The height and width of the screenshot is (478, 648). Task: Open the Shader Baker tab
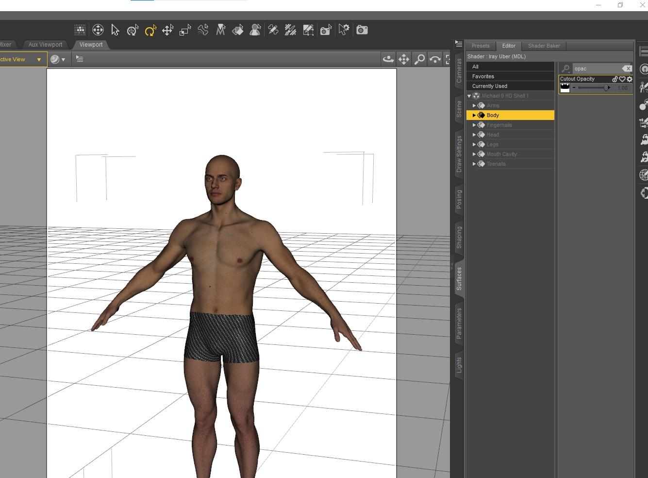tap(544, 46)
